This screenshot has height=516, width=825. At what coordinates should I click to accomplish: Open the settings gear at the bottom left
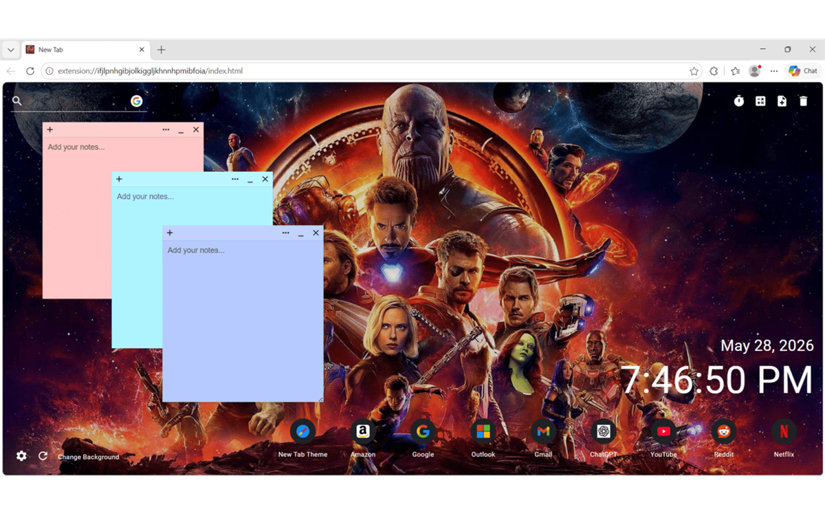(21, 456)
